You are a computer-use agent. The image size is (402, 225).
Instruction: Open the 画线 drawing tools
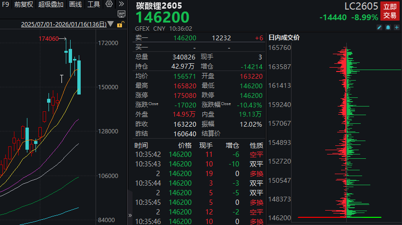[x=75, y=4]
